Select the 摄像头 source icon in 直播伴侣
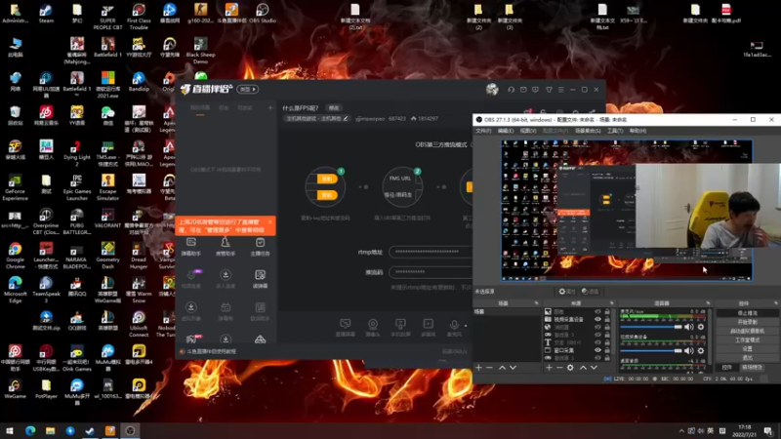Viewport: 781px width, 439px height. tap(373, 328)
